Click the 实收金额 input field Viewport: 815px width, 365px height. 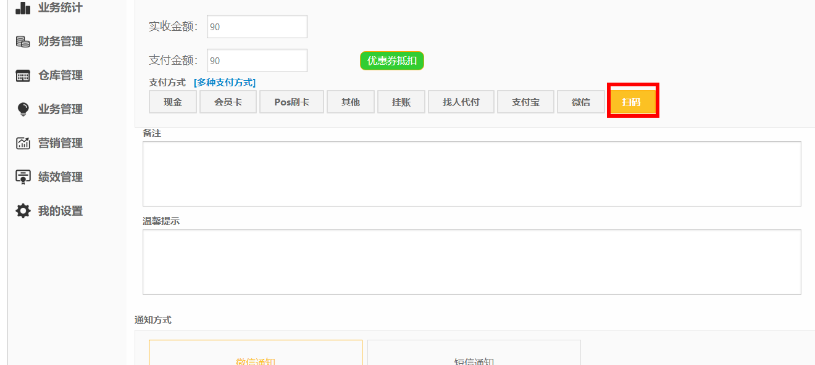[257, 27]
